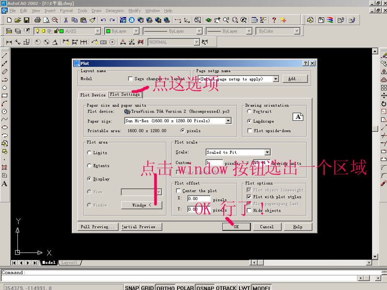
Task: Click the Paste clipboard icon
Action: coord(83,20)
